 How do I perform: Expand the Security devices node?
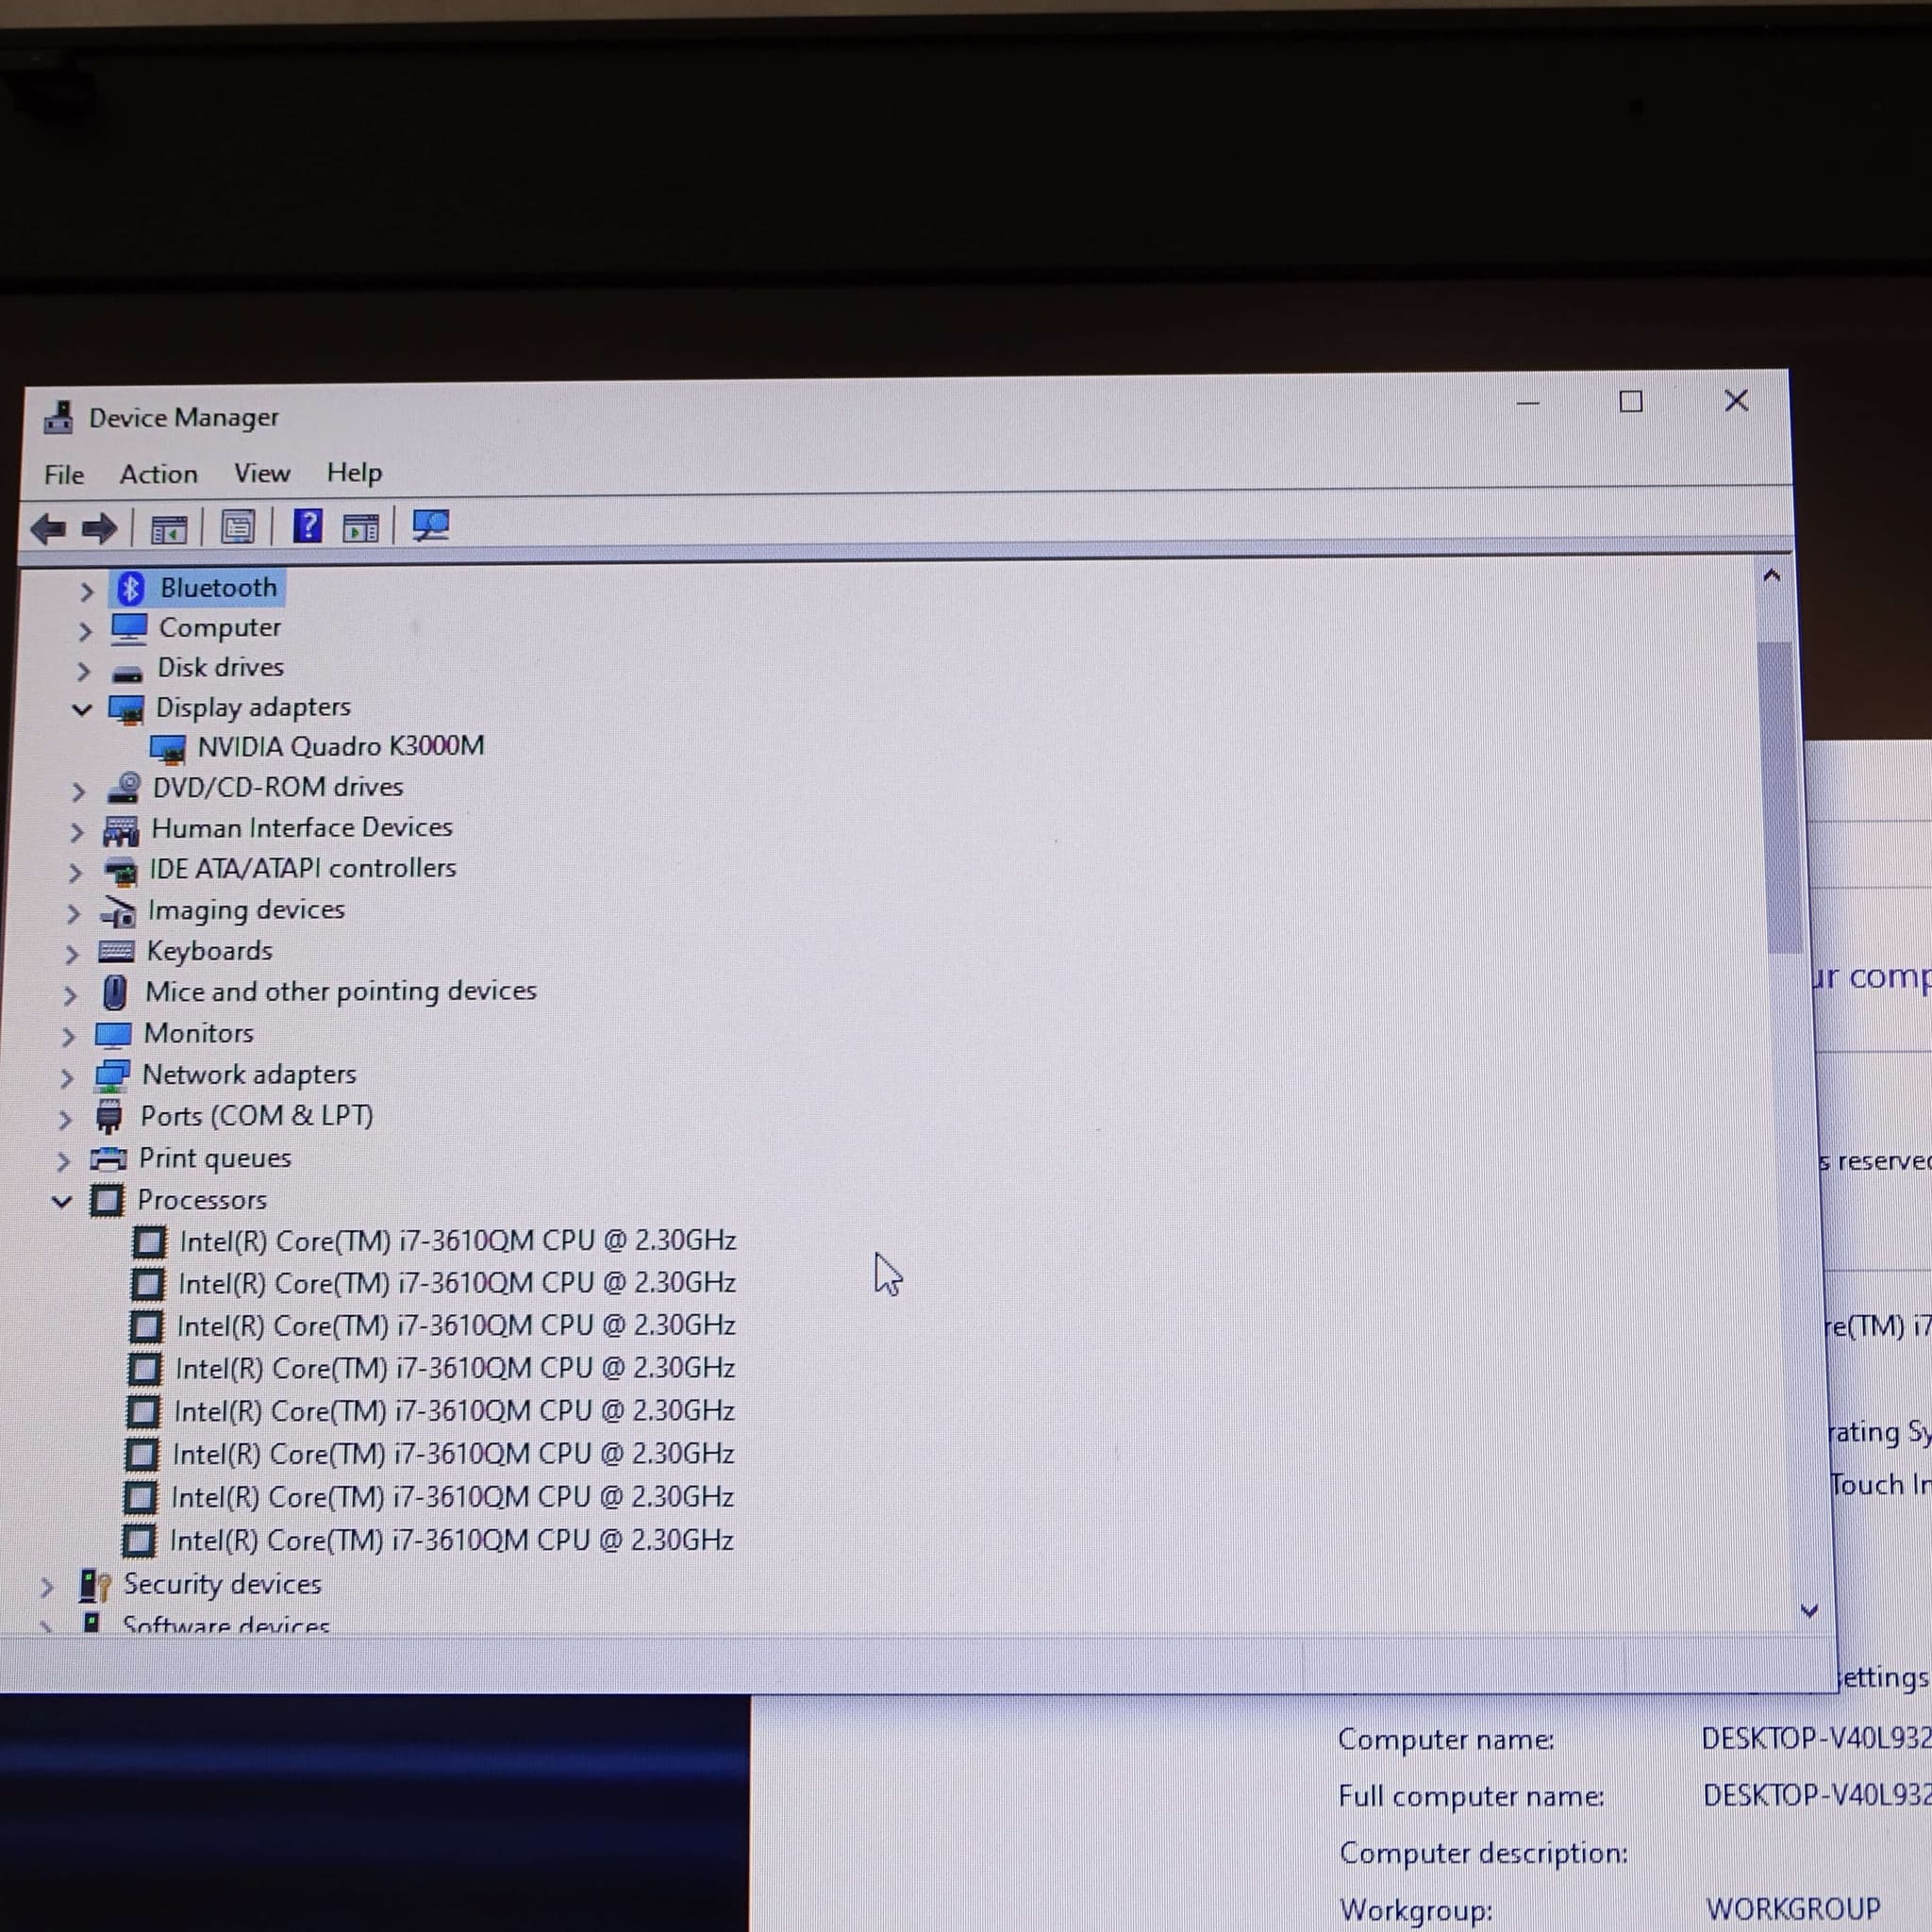(47, 1587)
